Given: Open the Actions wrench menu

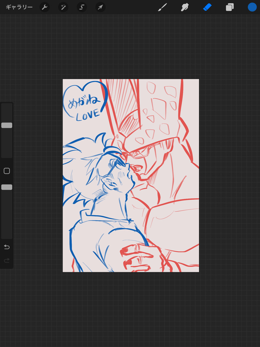Looking at the screenshot, I should (45, 7).
